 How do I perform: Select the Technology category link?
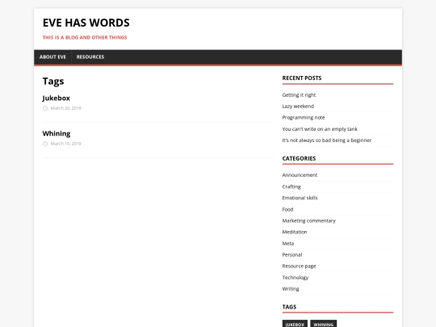296,278
